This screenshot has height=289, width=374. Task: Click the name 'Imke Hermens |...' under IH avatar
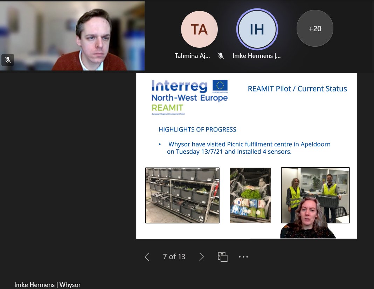pyautogui.click(x=257, y=56)
